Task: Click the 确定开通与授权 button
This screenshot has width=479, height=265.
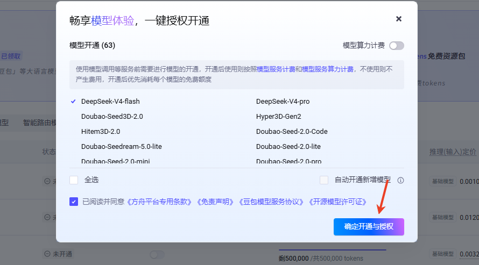Action: tap(369, 227)
